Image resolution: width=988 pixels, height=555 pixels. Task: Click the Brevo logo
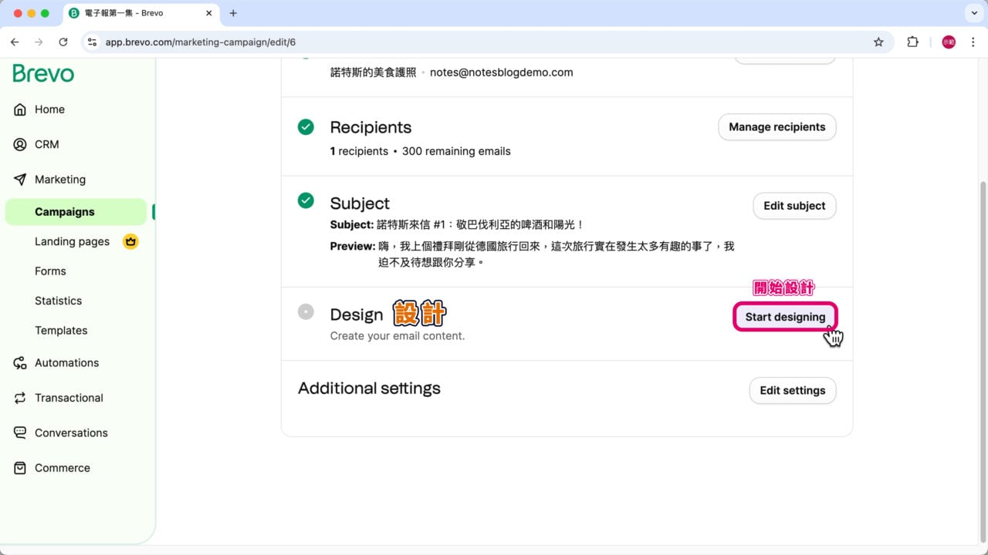42,73
